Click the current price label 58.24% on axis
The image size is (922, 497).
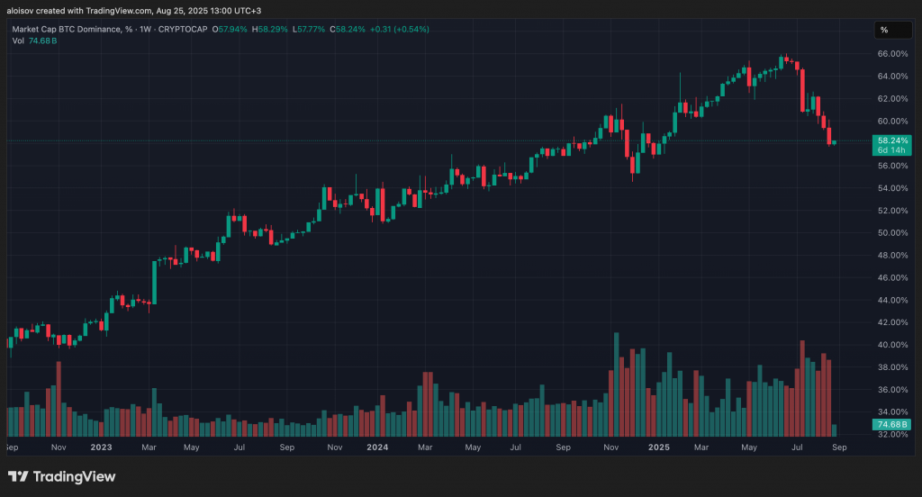pos(892,140)
